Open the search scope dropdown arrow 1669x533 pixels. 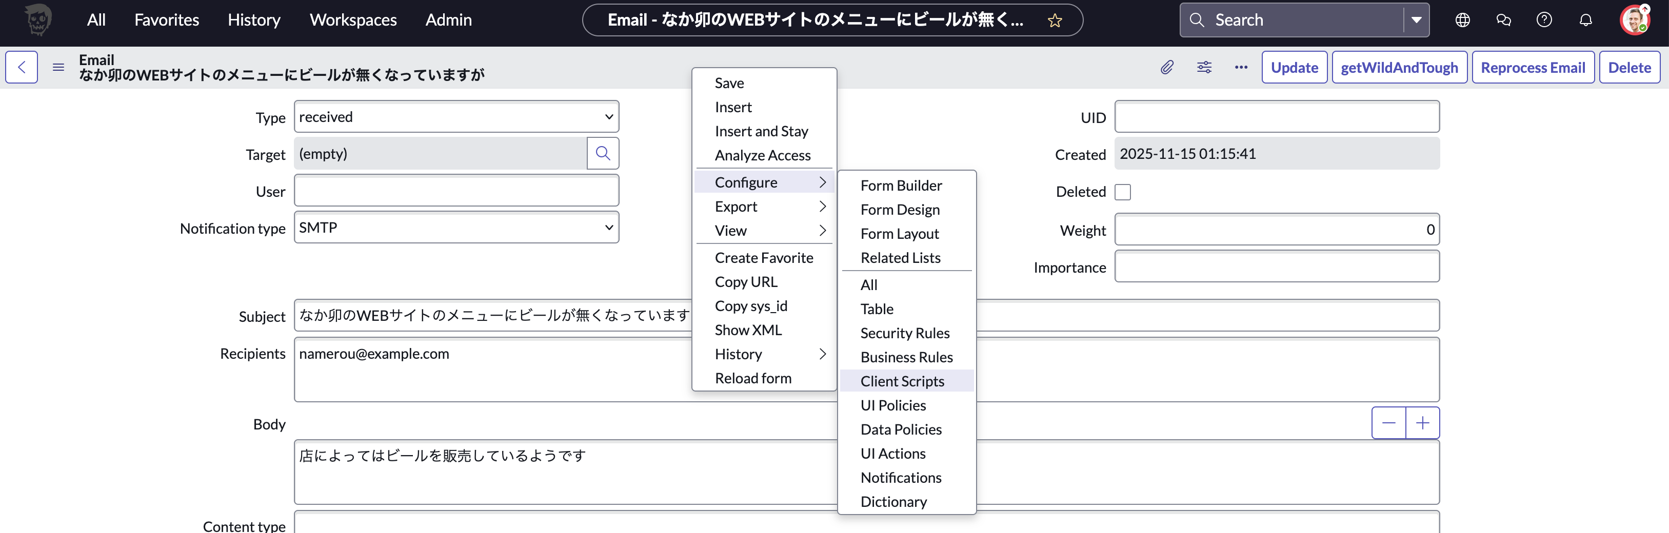[1416, 20]
